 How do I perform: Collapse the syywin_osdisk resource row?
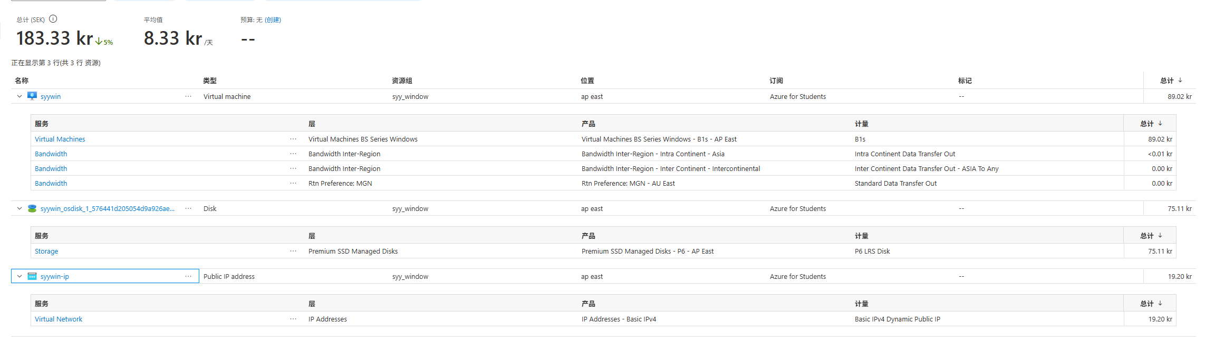(x=20, y=208)
